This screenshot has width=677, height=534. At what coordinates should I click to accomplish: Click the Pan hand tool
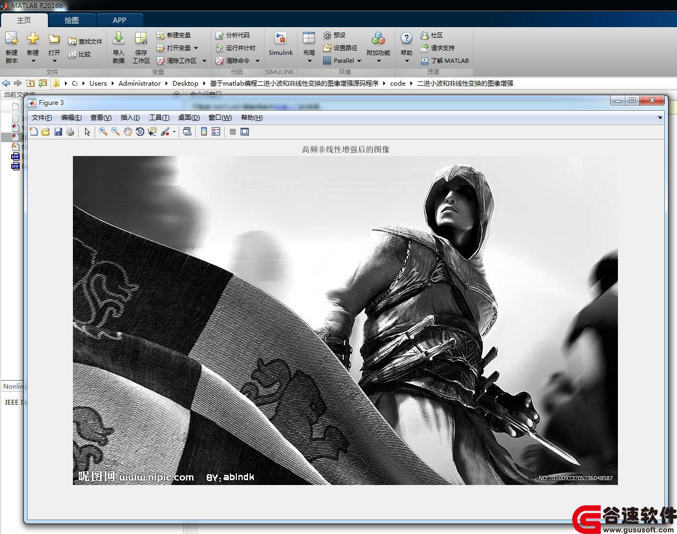pos(128,132)
